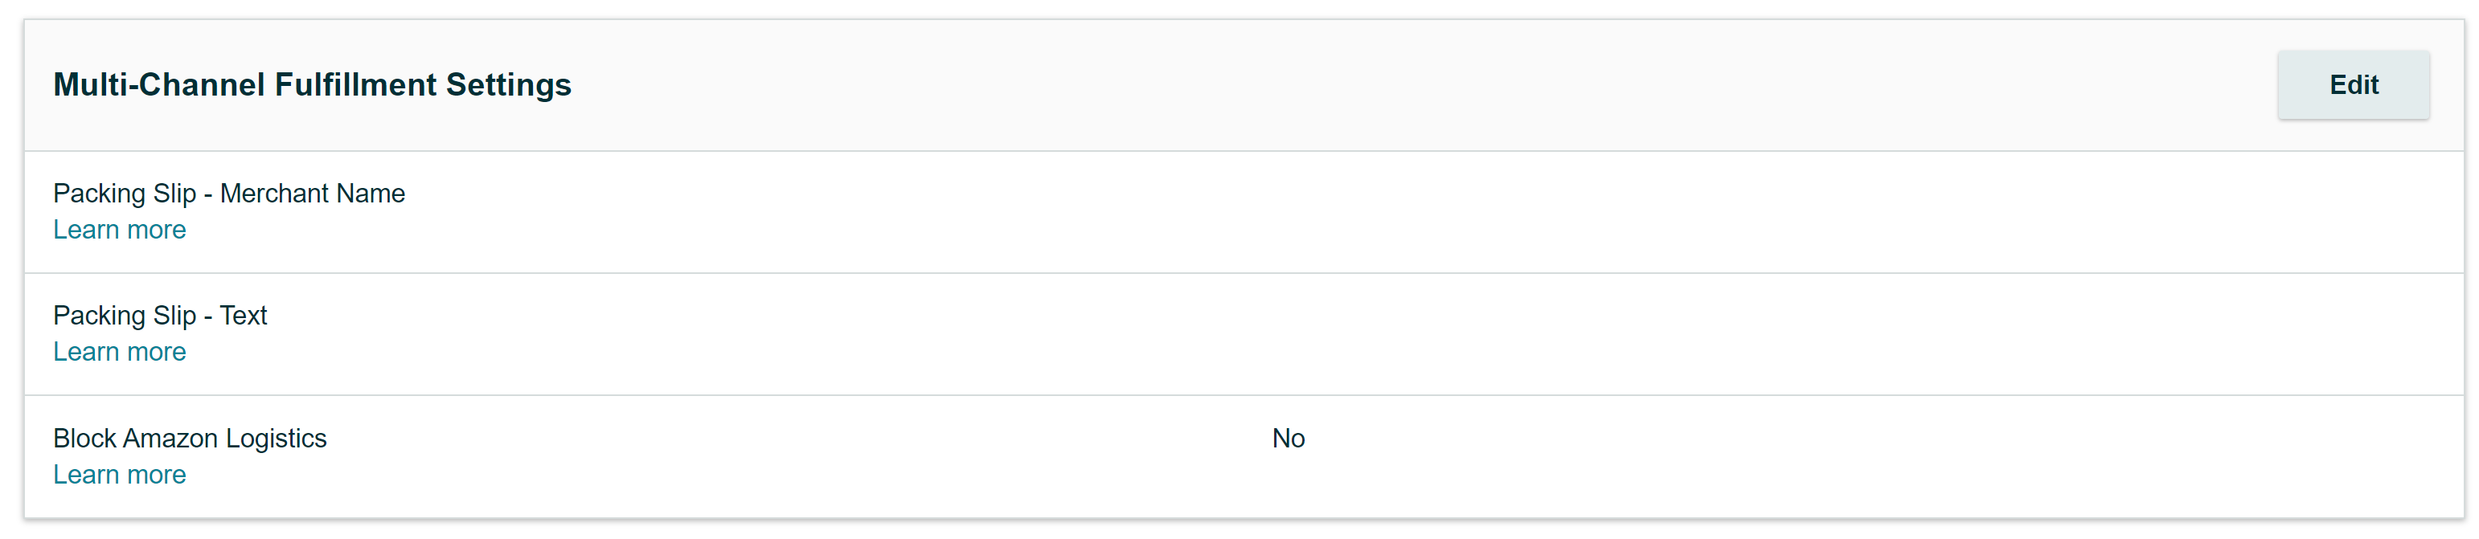The width and height of the screenshot is (2479, 539).
Task: Click the Edit button
Action: [x=2352, y=84]
